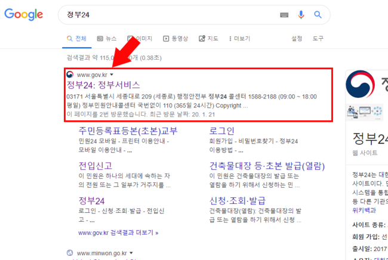Click the www.minwon.go.kr globe favicon
This screenshot has width=388, height=260.
click(70, 253)
